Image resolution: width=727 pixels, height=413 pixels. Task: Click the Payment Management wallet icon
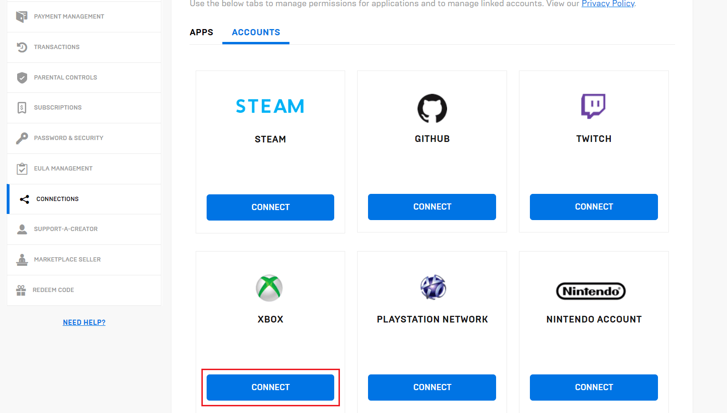tap(22, 17)
